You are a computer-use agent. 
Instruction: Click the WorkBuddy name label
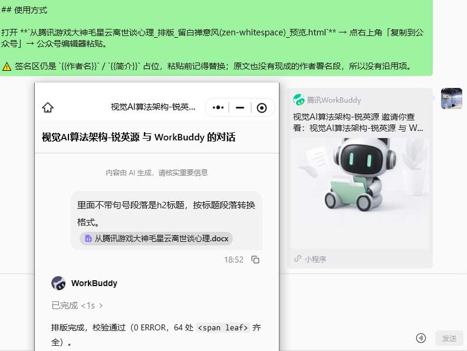[94, 283]
